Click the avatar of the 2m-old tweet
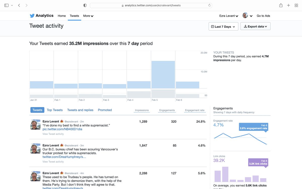Image resolution: width=302 pixels, height=189 pixels. click(x=35, y=124)
